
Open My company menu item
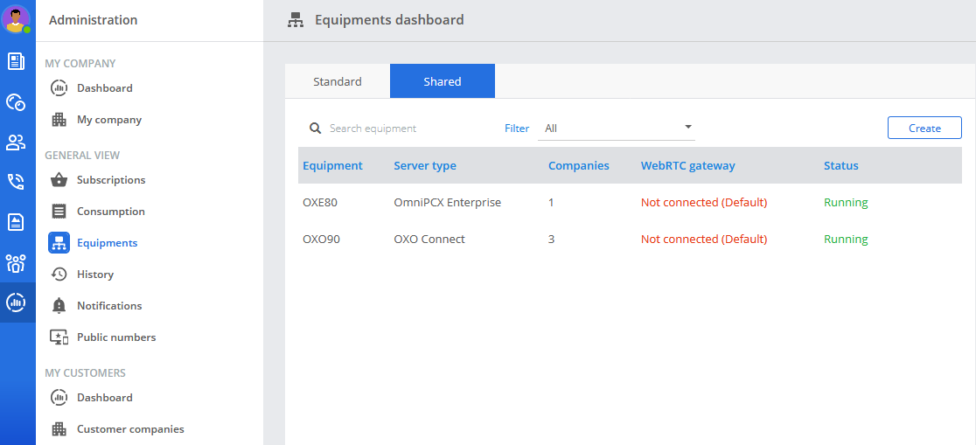click(109, 120)
